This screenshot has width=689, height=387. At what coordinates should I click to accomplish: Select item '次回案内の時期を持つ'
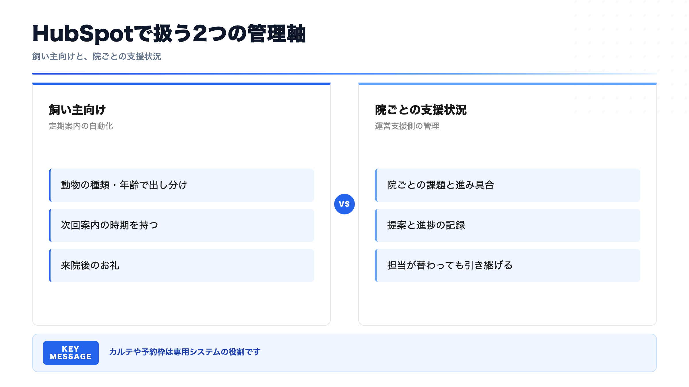click(x=181, y=225)
